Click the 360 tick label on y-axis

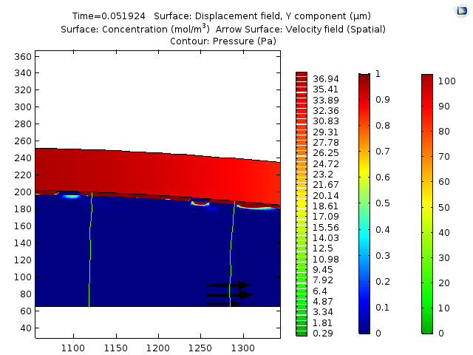click(23, 56)
